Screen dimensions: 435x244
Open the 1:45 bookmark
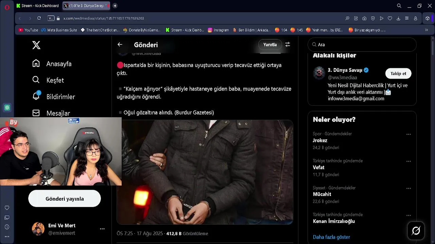[x=296, y=30]
